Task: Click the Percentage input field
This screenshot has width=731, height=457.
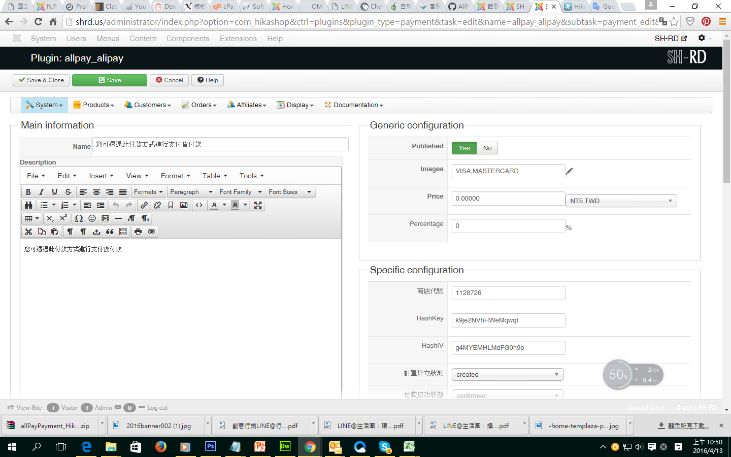Action: [508, 226]
